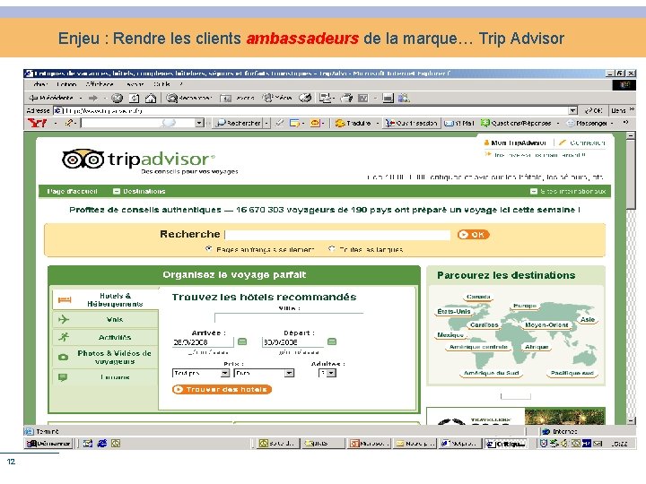Click the scrollbar down arrow
Screen dimensions: 646x484
pos(631,420)
